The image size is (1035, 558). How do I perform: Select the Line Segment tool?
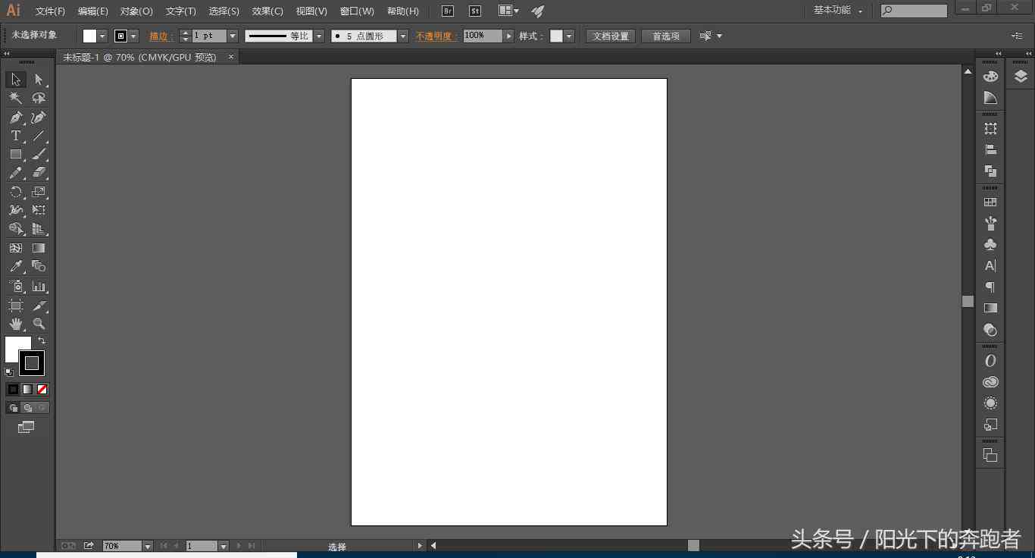coord(39,136)
